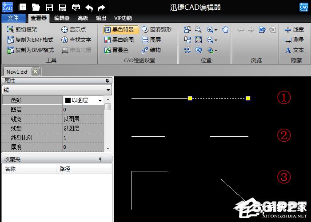The image size is (311, 222).
Task: Save the drawing with the floppy disk icon
Action: tap(49, 8)
